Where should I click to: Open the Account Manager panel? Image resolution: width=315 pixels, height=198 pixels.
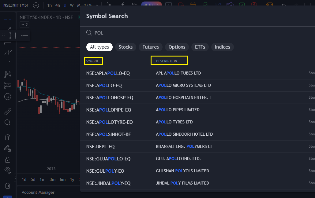(x=38, y=193)
